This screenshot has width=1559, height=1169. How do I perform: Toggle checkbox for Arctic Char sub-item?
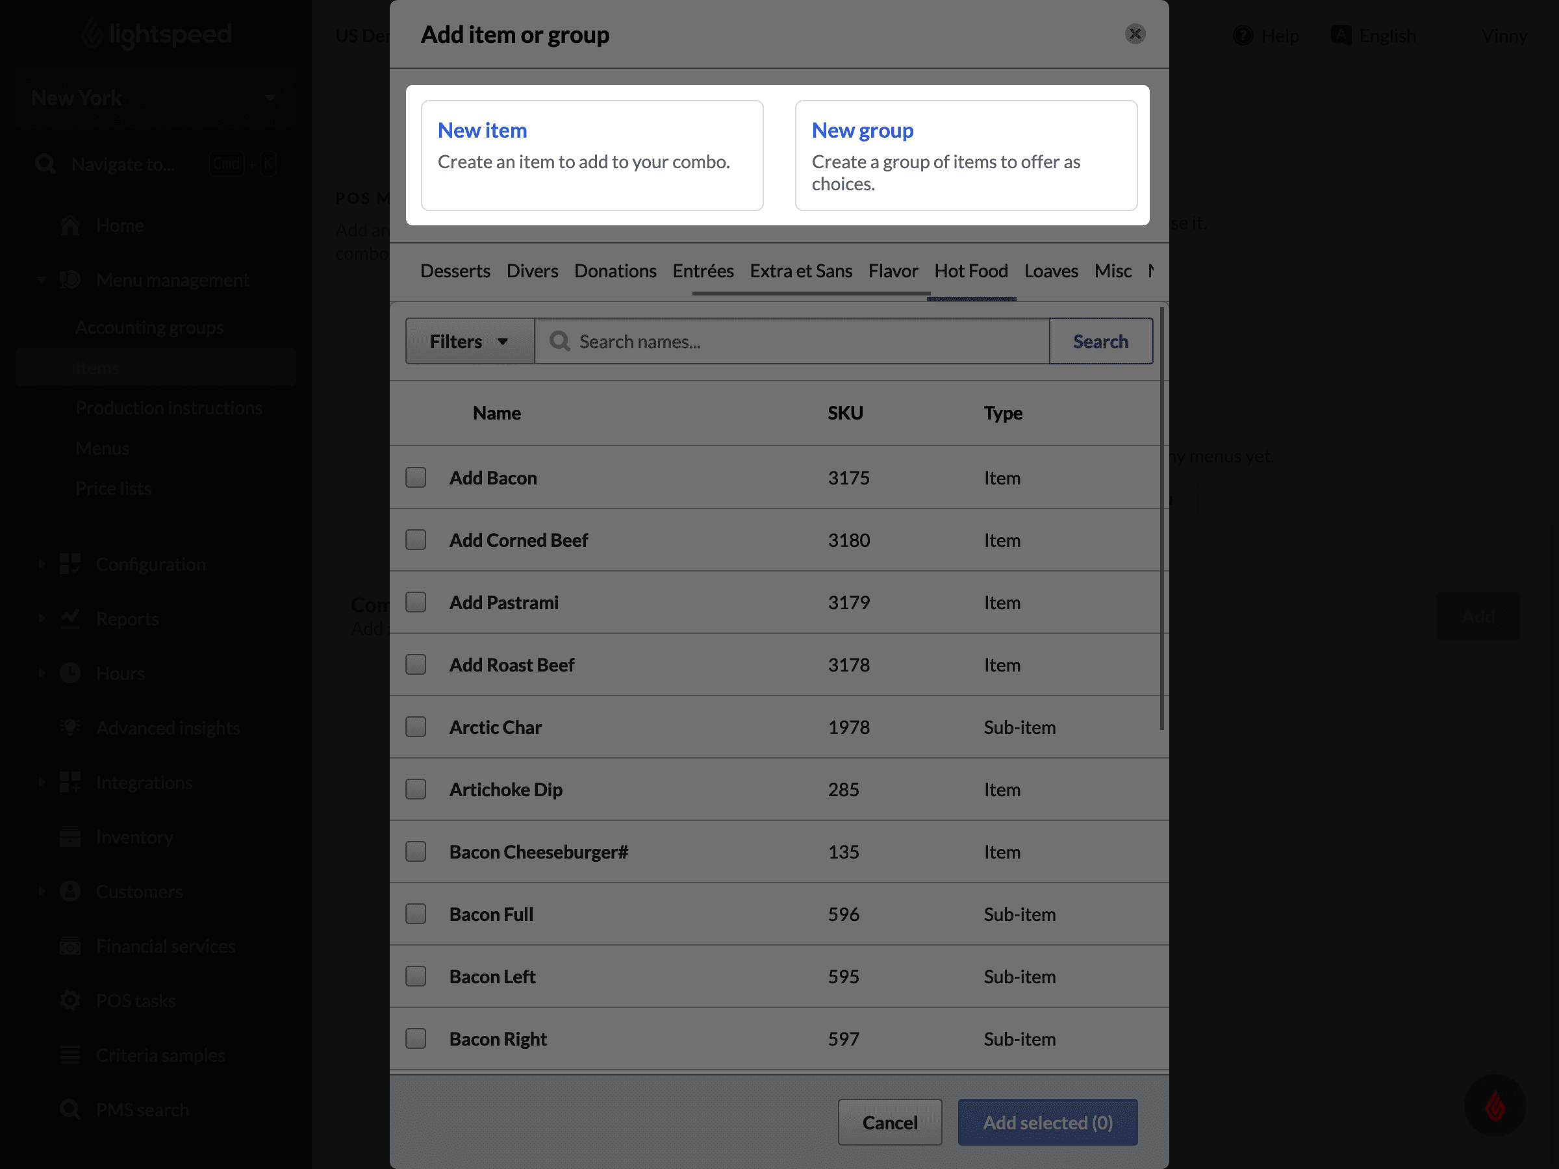point(416,725)
